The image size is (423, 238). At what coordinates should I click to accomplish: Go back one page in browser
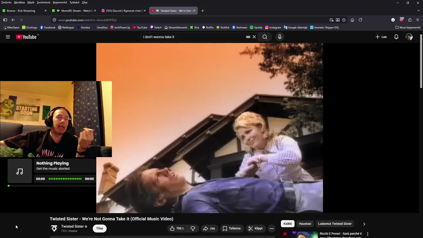tap(13, 20)
